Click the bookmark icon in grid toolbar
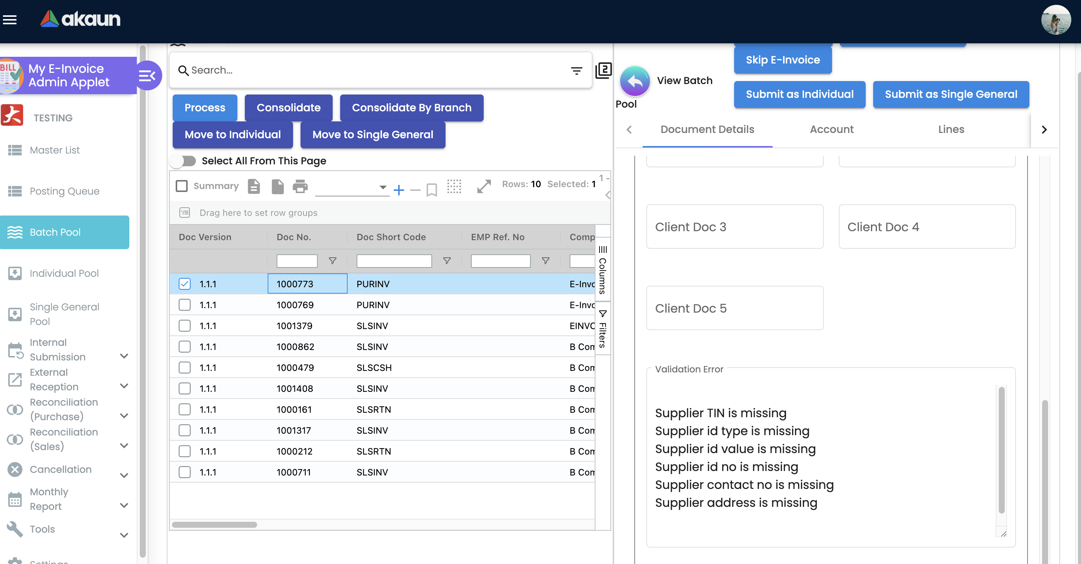Viewport: 1081px width, 564px height. [x=431, y=190]
